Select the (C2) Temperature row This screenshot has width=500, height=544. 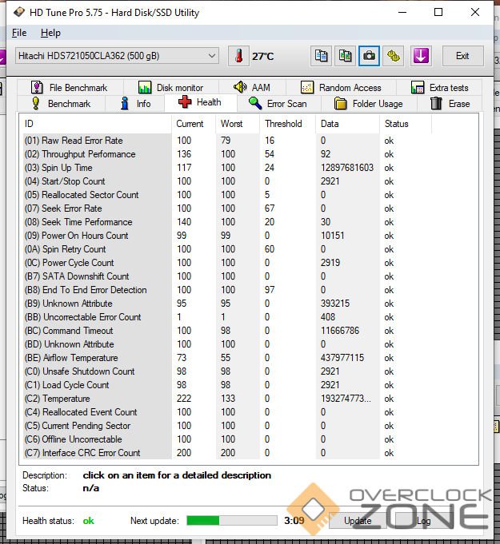coord(227,399)
